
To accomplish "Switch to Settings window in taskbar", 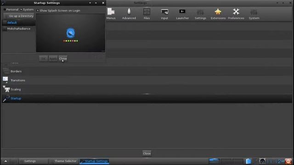I will pyautogui.click(x=34, y=161).
